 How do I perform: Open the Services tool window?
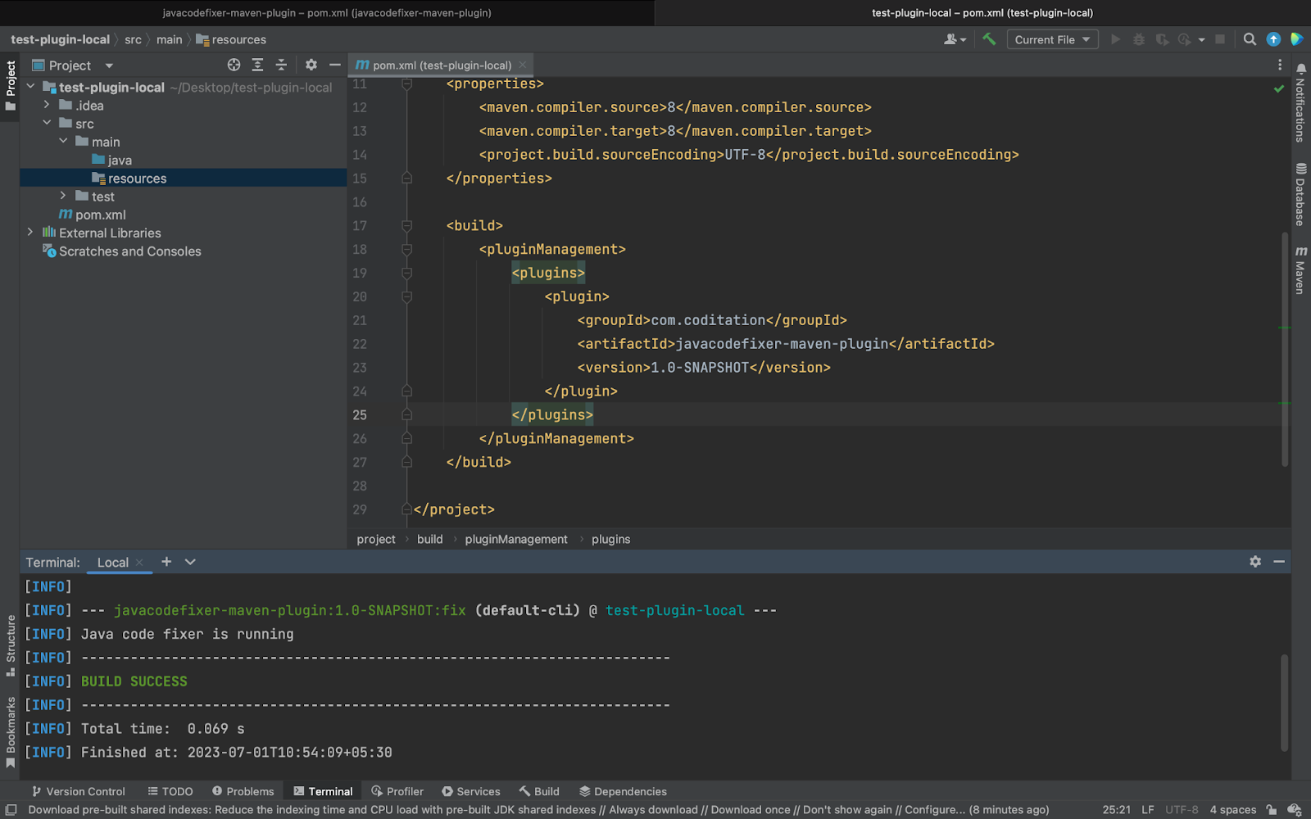click(x=471, y=791)
